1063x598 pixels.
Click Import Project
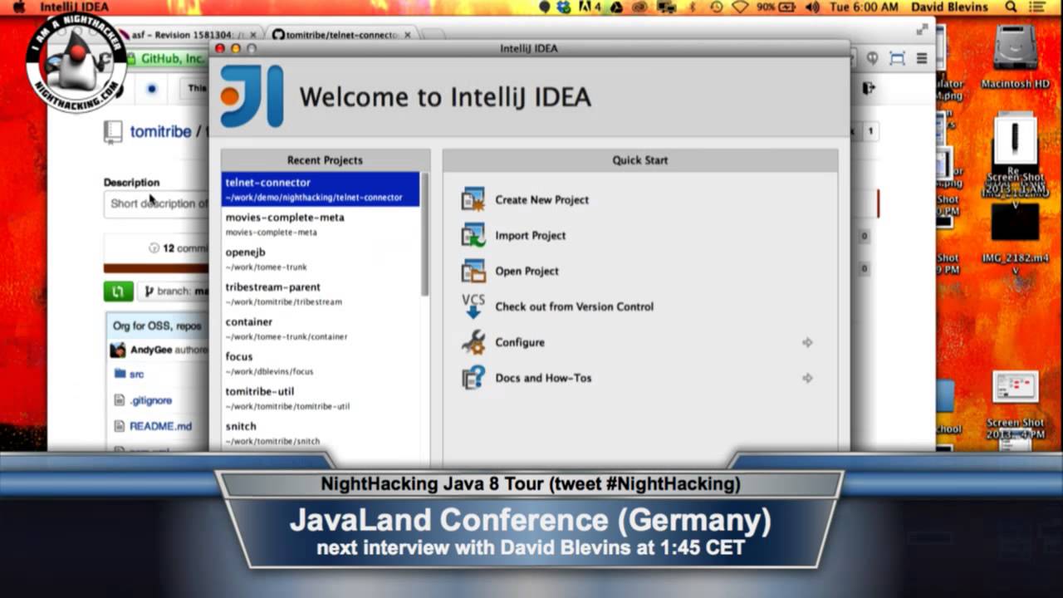pos(530,235)
